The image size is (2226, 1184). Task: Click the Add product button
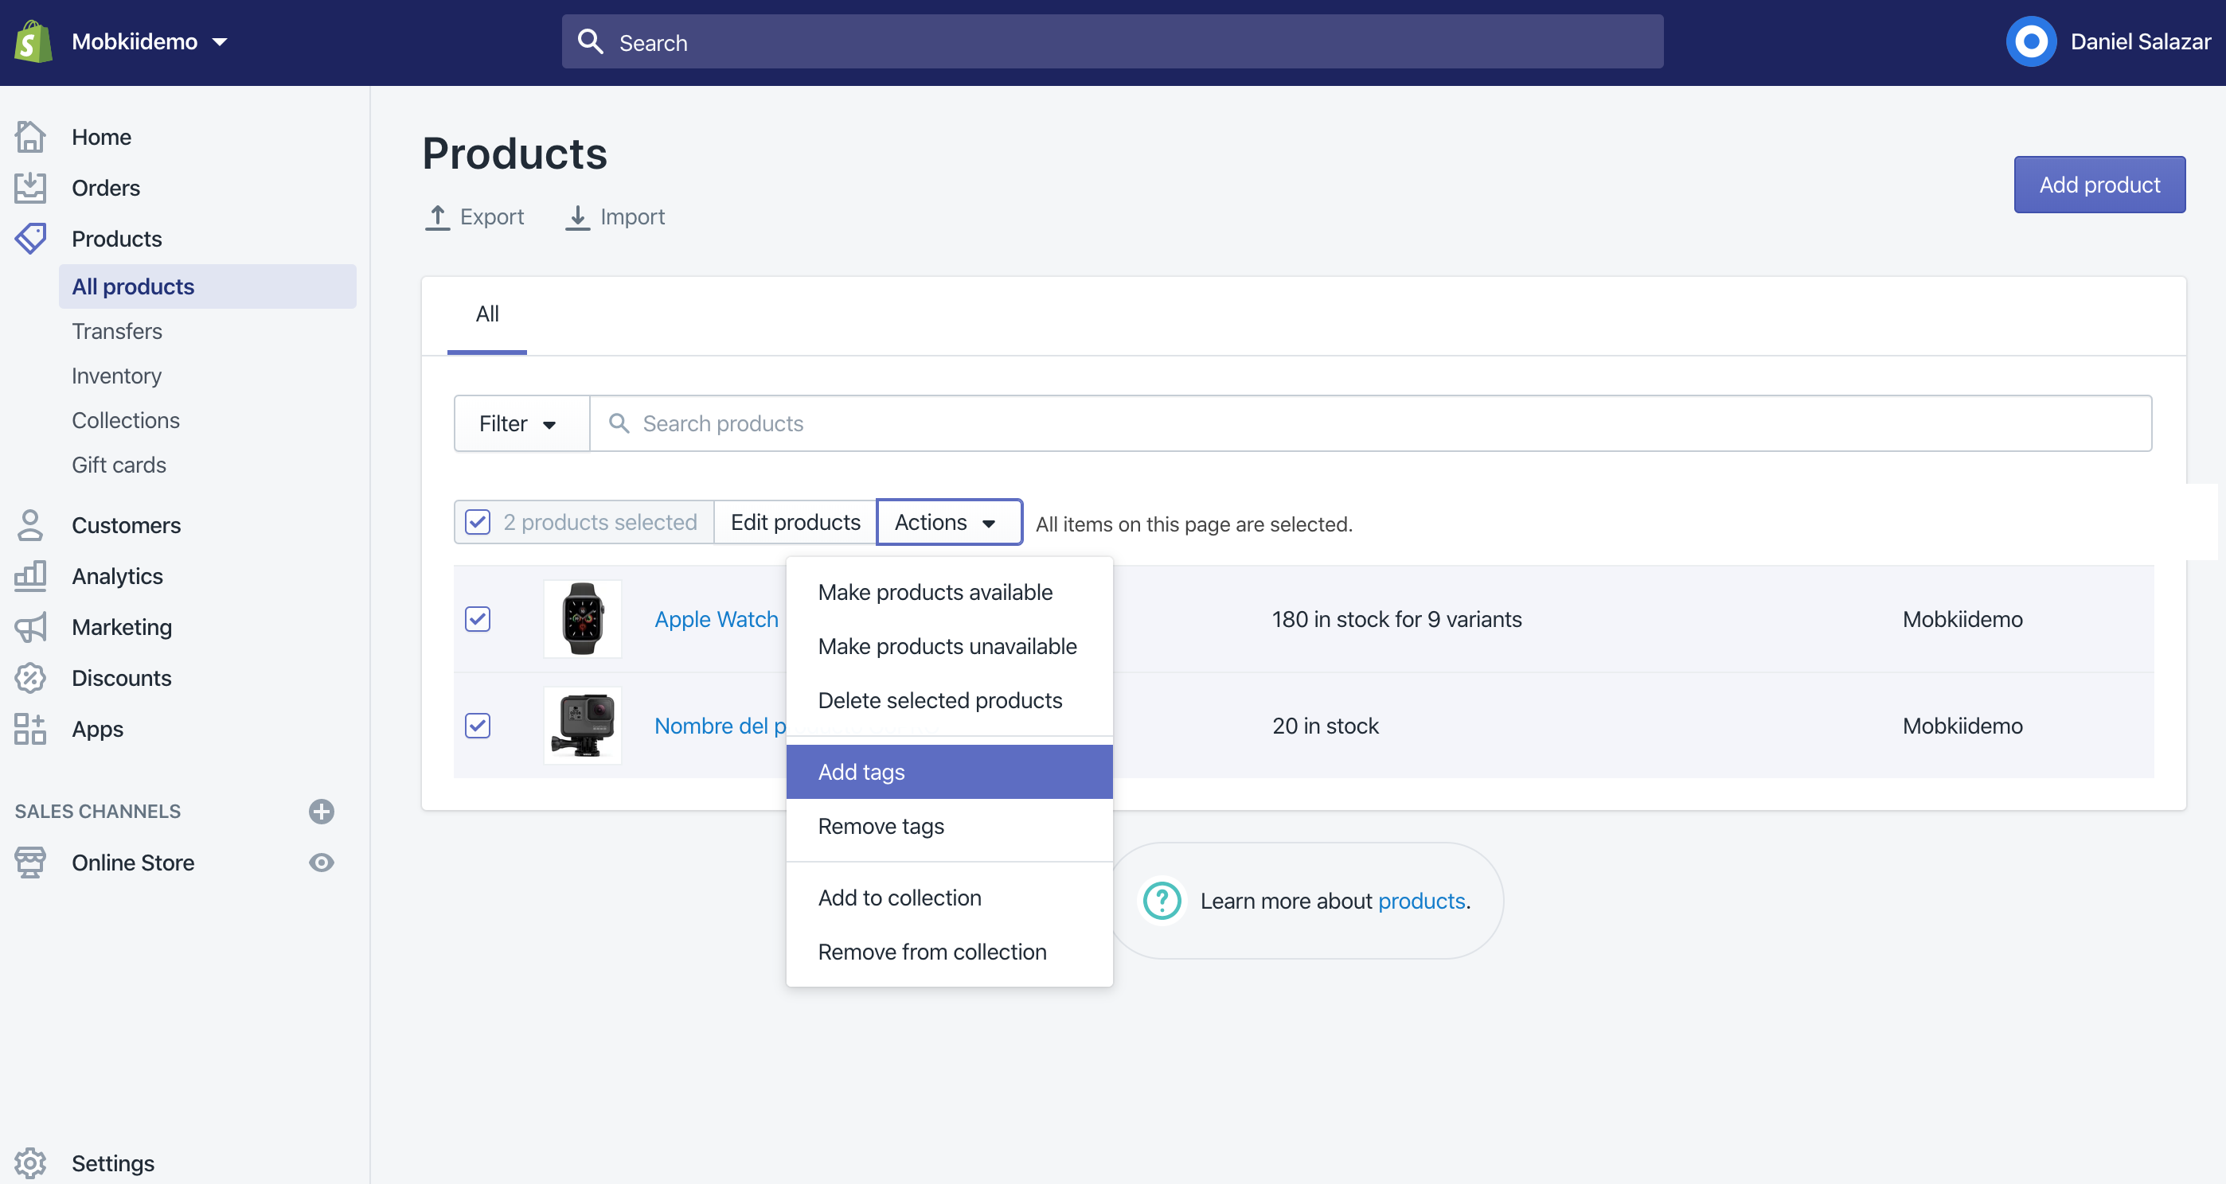(x=2099, y=185)
